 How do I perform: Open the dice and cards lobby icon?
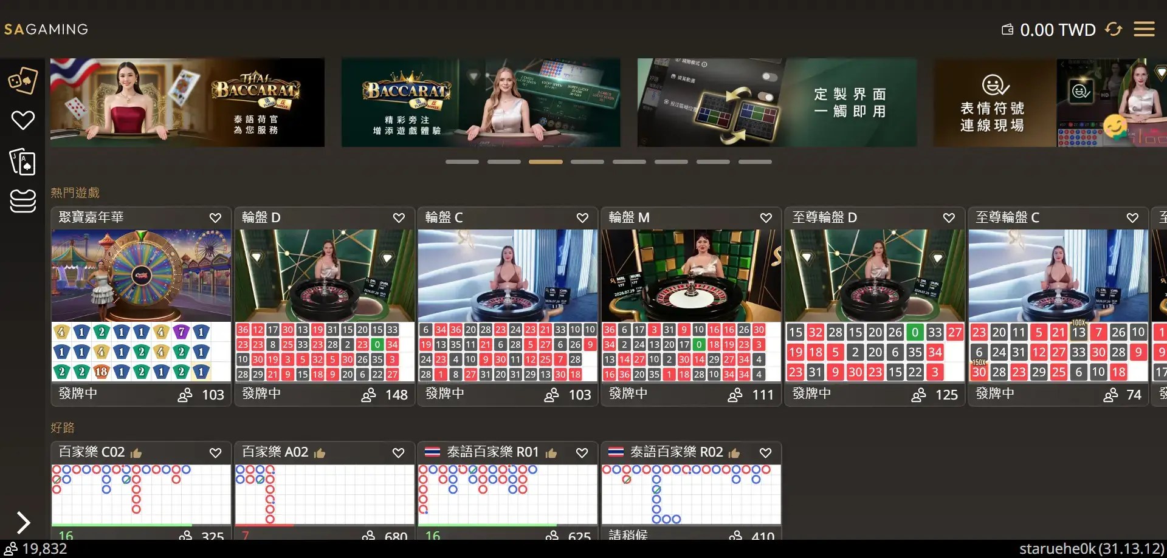click(x=22, y=80)
